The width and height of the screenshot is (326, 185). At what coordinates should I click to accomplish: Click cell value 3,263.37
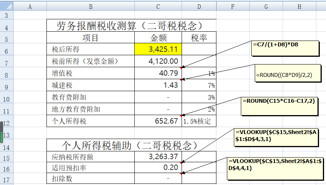click(x=158, y=157)
